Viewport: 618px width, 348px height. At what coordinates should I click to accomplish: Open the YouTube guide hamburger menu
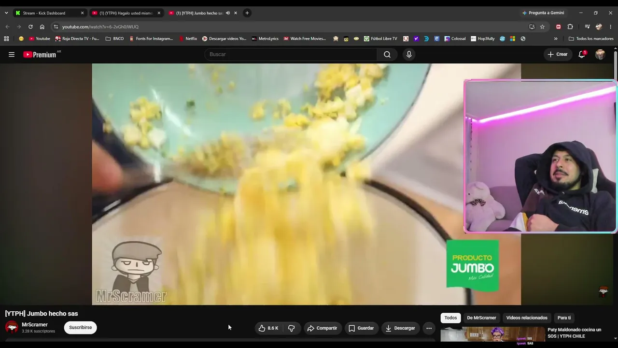point(12,55)
